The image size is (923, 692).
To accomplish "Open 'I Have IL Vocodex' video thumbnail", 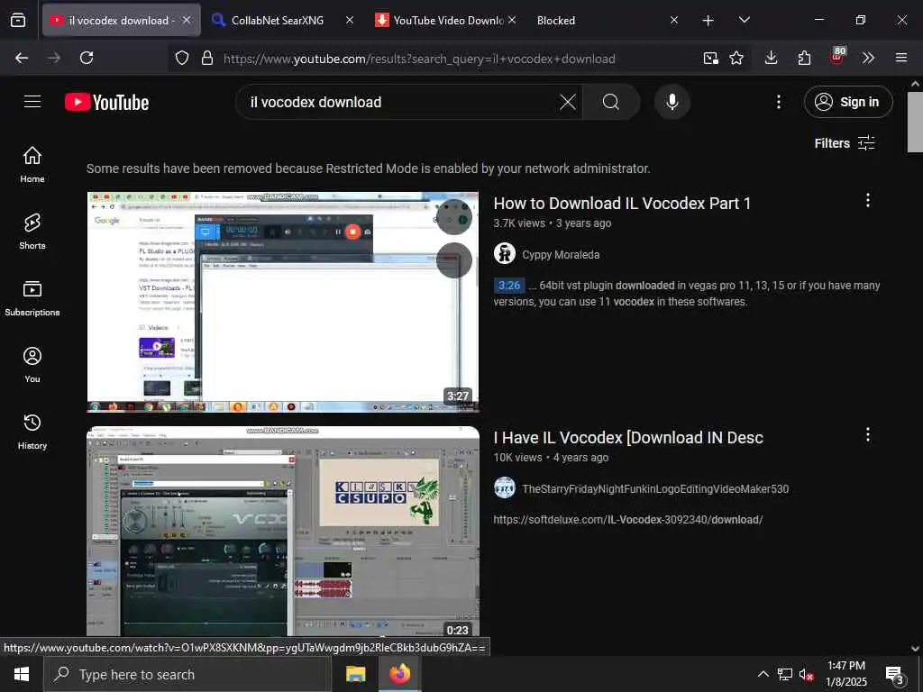I will tap(282, 532).
